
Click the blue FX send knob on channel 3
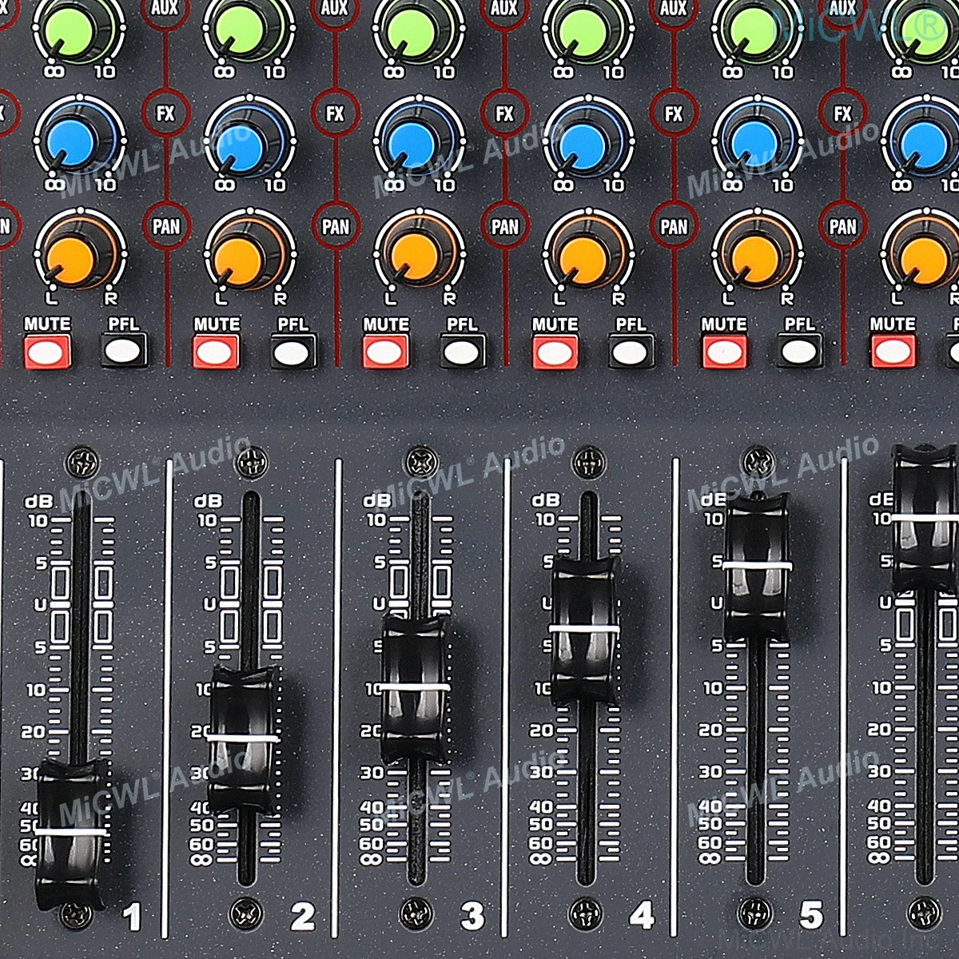(x=413, y=142)
